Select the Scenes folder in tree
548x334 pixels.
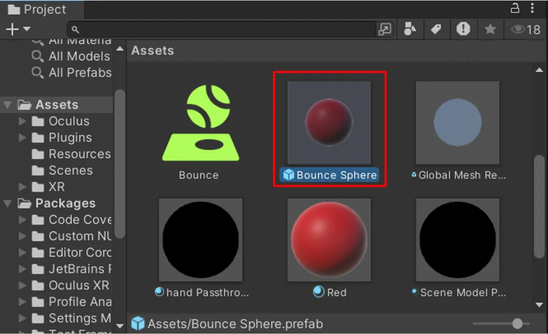coord(70,170)
